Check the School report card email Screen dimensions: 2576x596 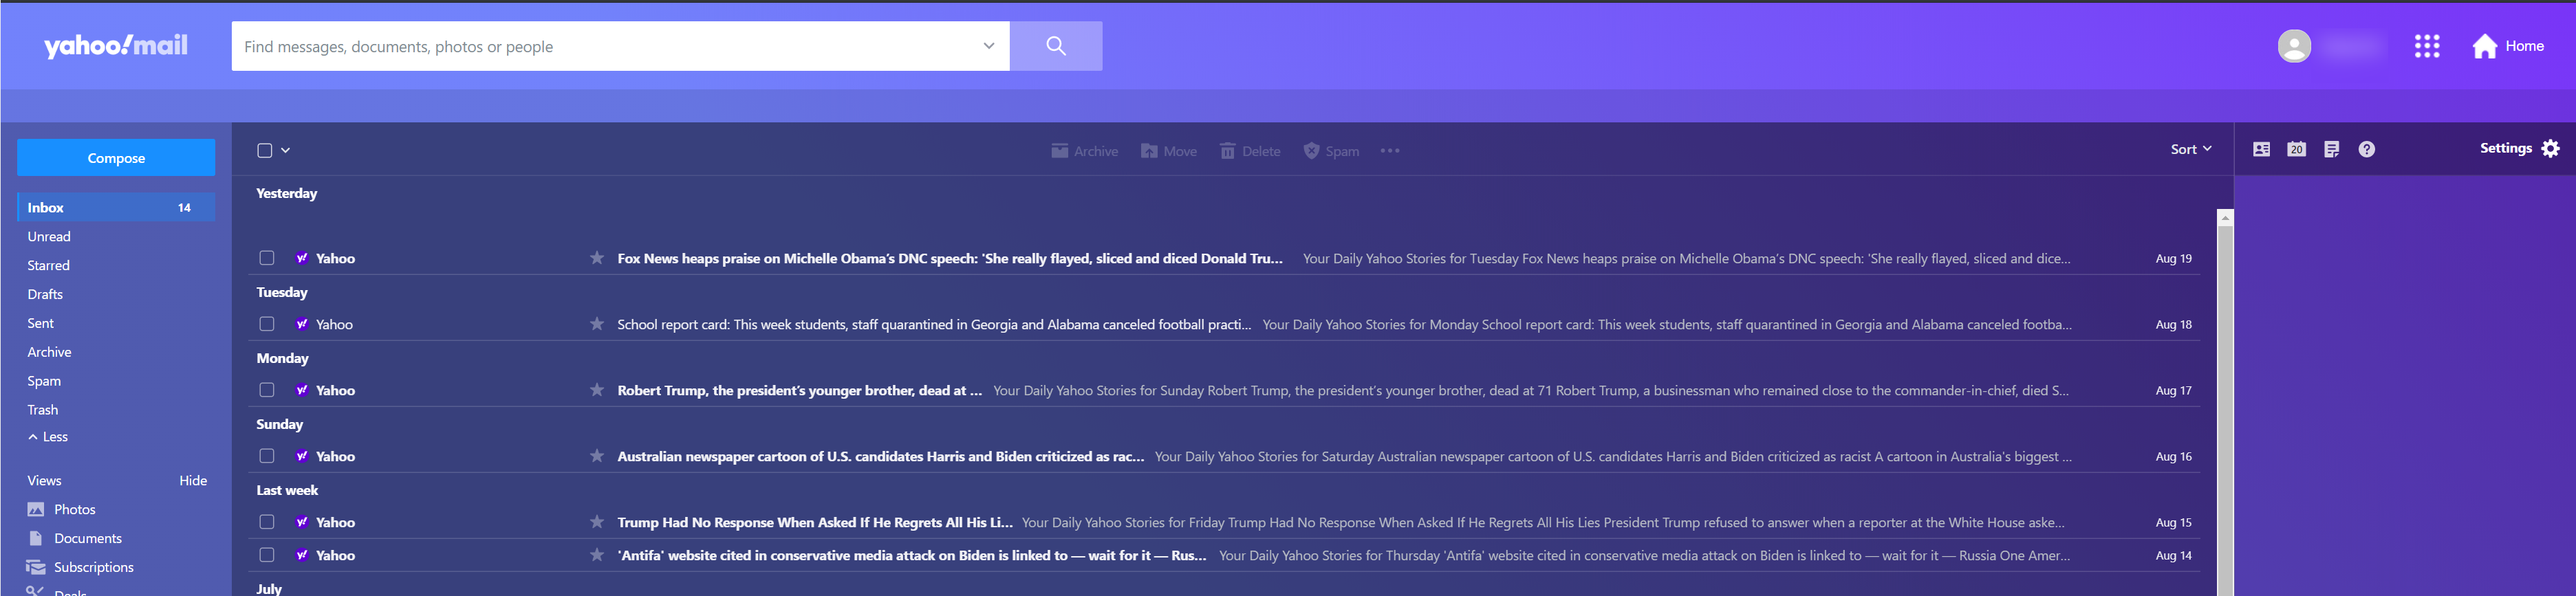coord(267,324)
